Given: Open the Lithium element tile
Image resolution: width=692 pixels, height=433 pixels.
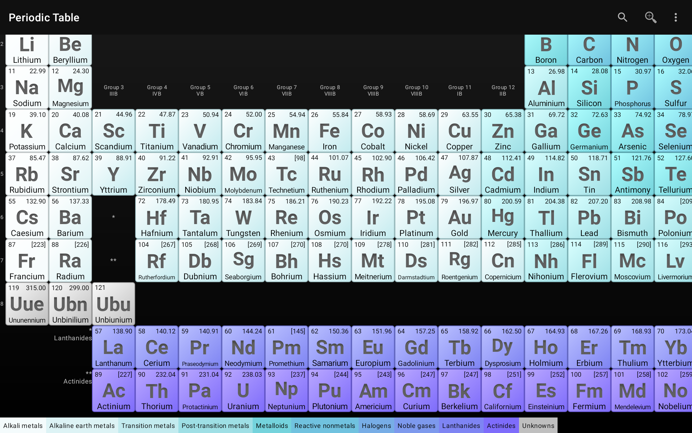Looking at the screenshot, I should pyautogui.click(x=27, y=50).
